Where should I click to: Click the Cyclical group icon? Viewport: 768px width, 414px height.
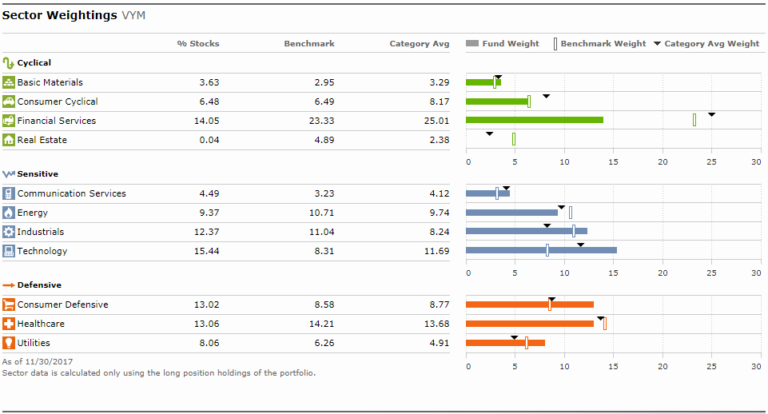(x=8, y=62)
